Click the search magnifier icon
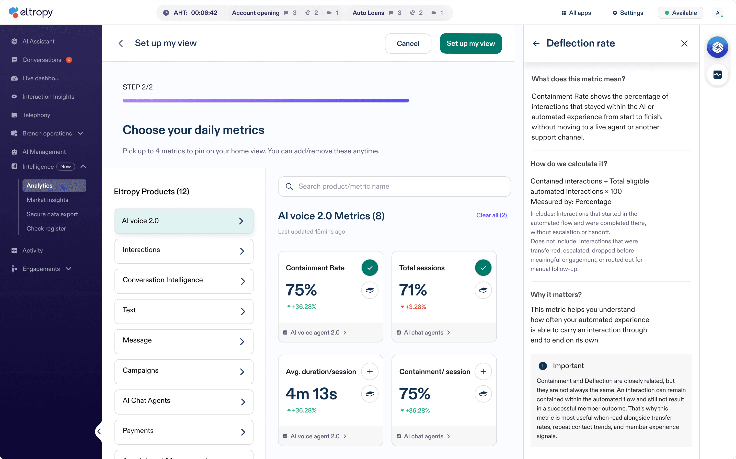 click(289, 186)
